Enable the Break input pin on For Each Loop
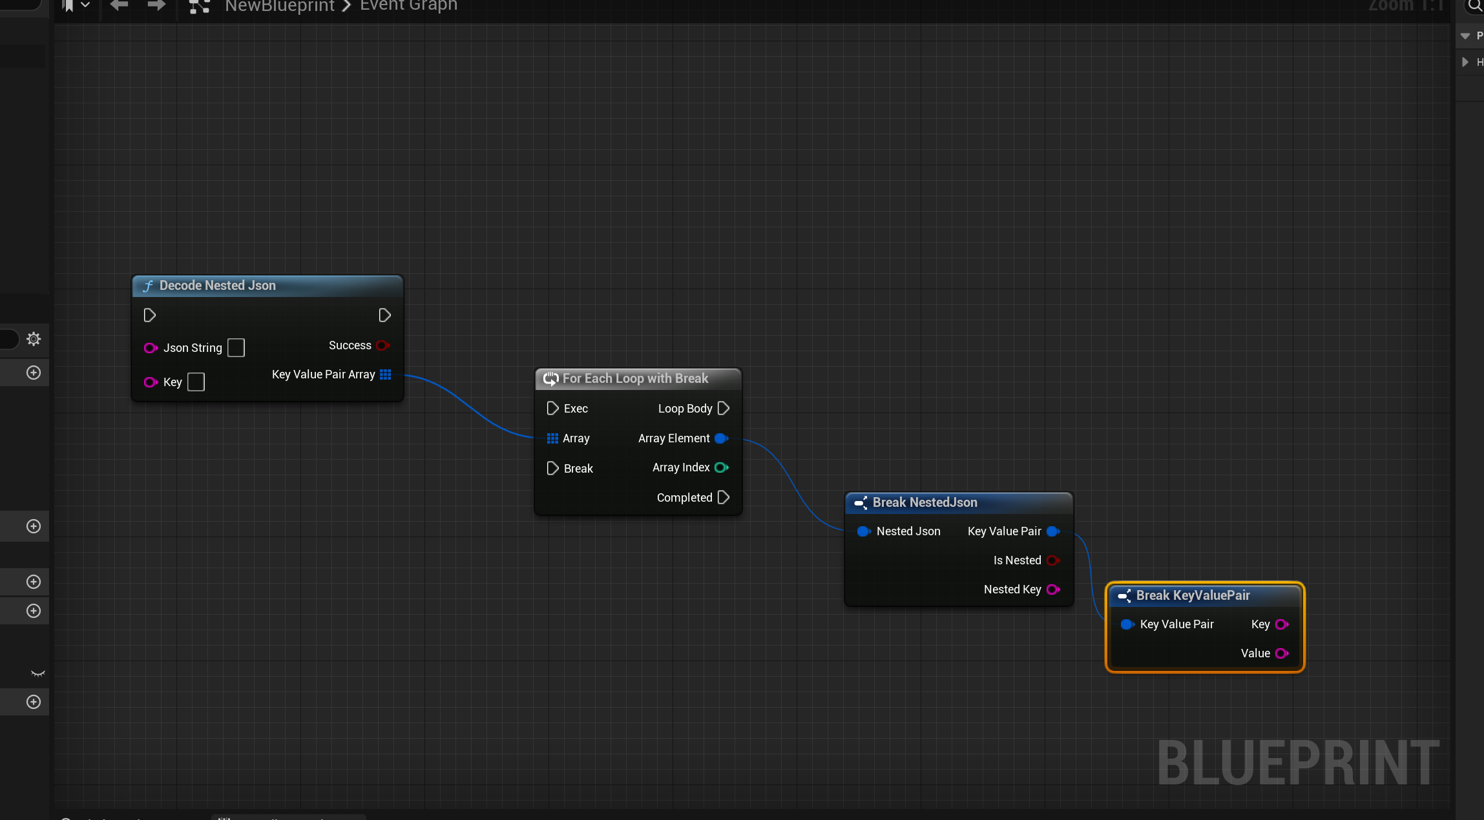 click(552, 467)
